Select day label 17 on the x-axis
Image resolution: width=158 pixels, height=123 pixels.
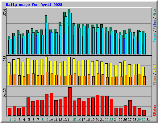coord(83,120)
